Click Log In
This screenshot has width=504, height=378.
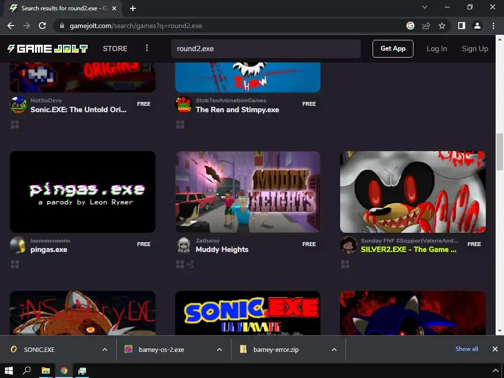pyautogui.click(x=437, y=49)
